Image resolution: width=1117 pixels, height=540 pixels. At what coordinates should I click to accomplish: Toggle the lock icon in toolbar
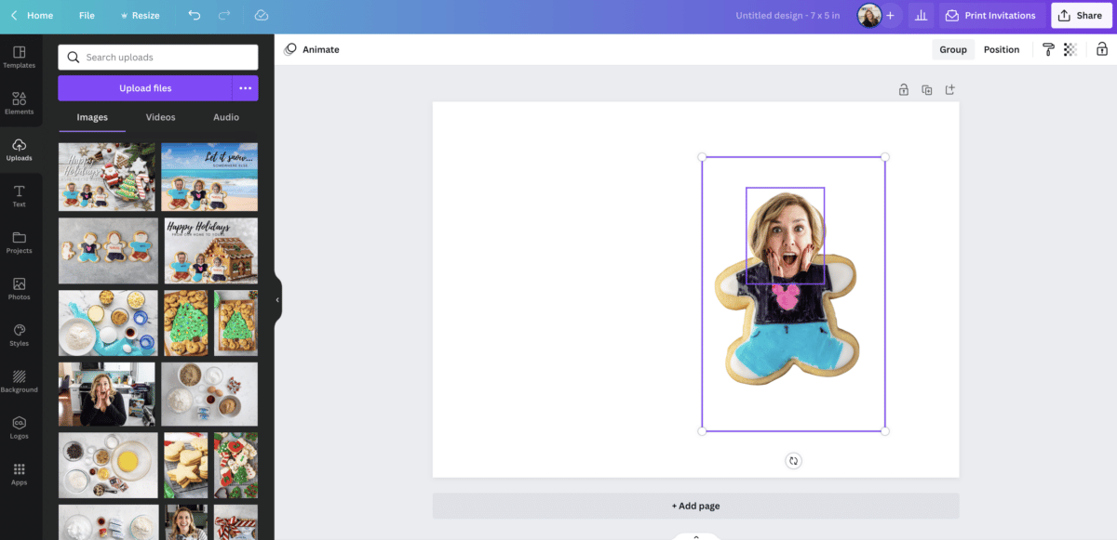point(1101,50)
